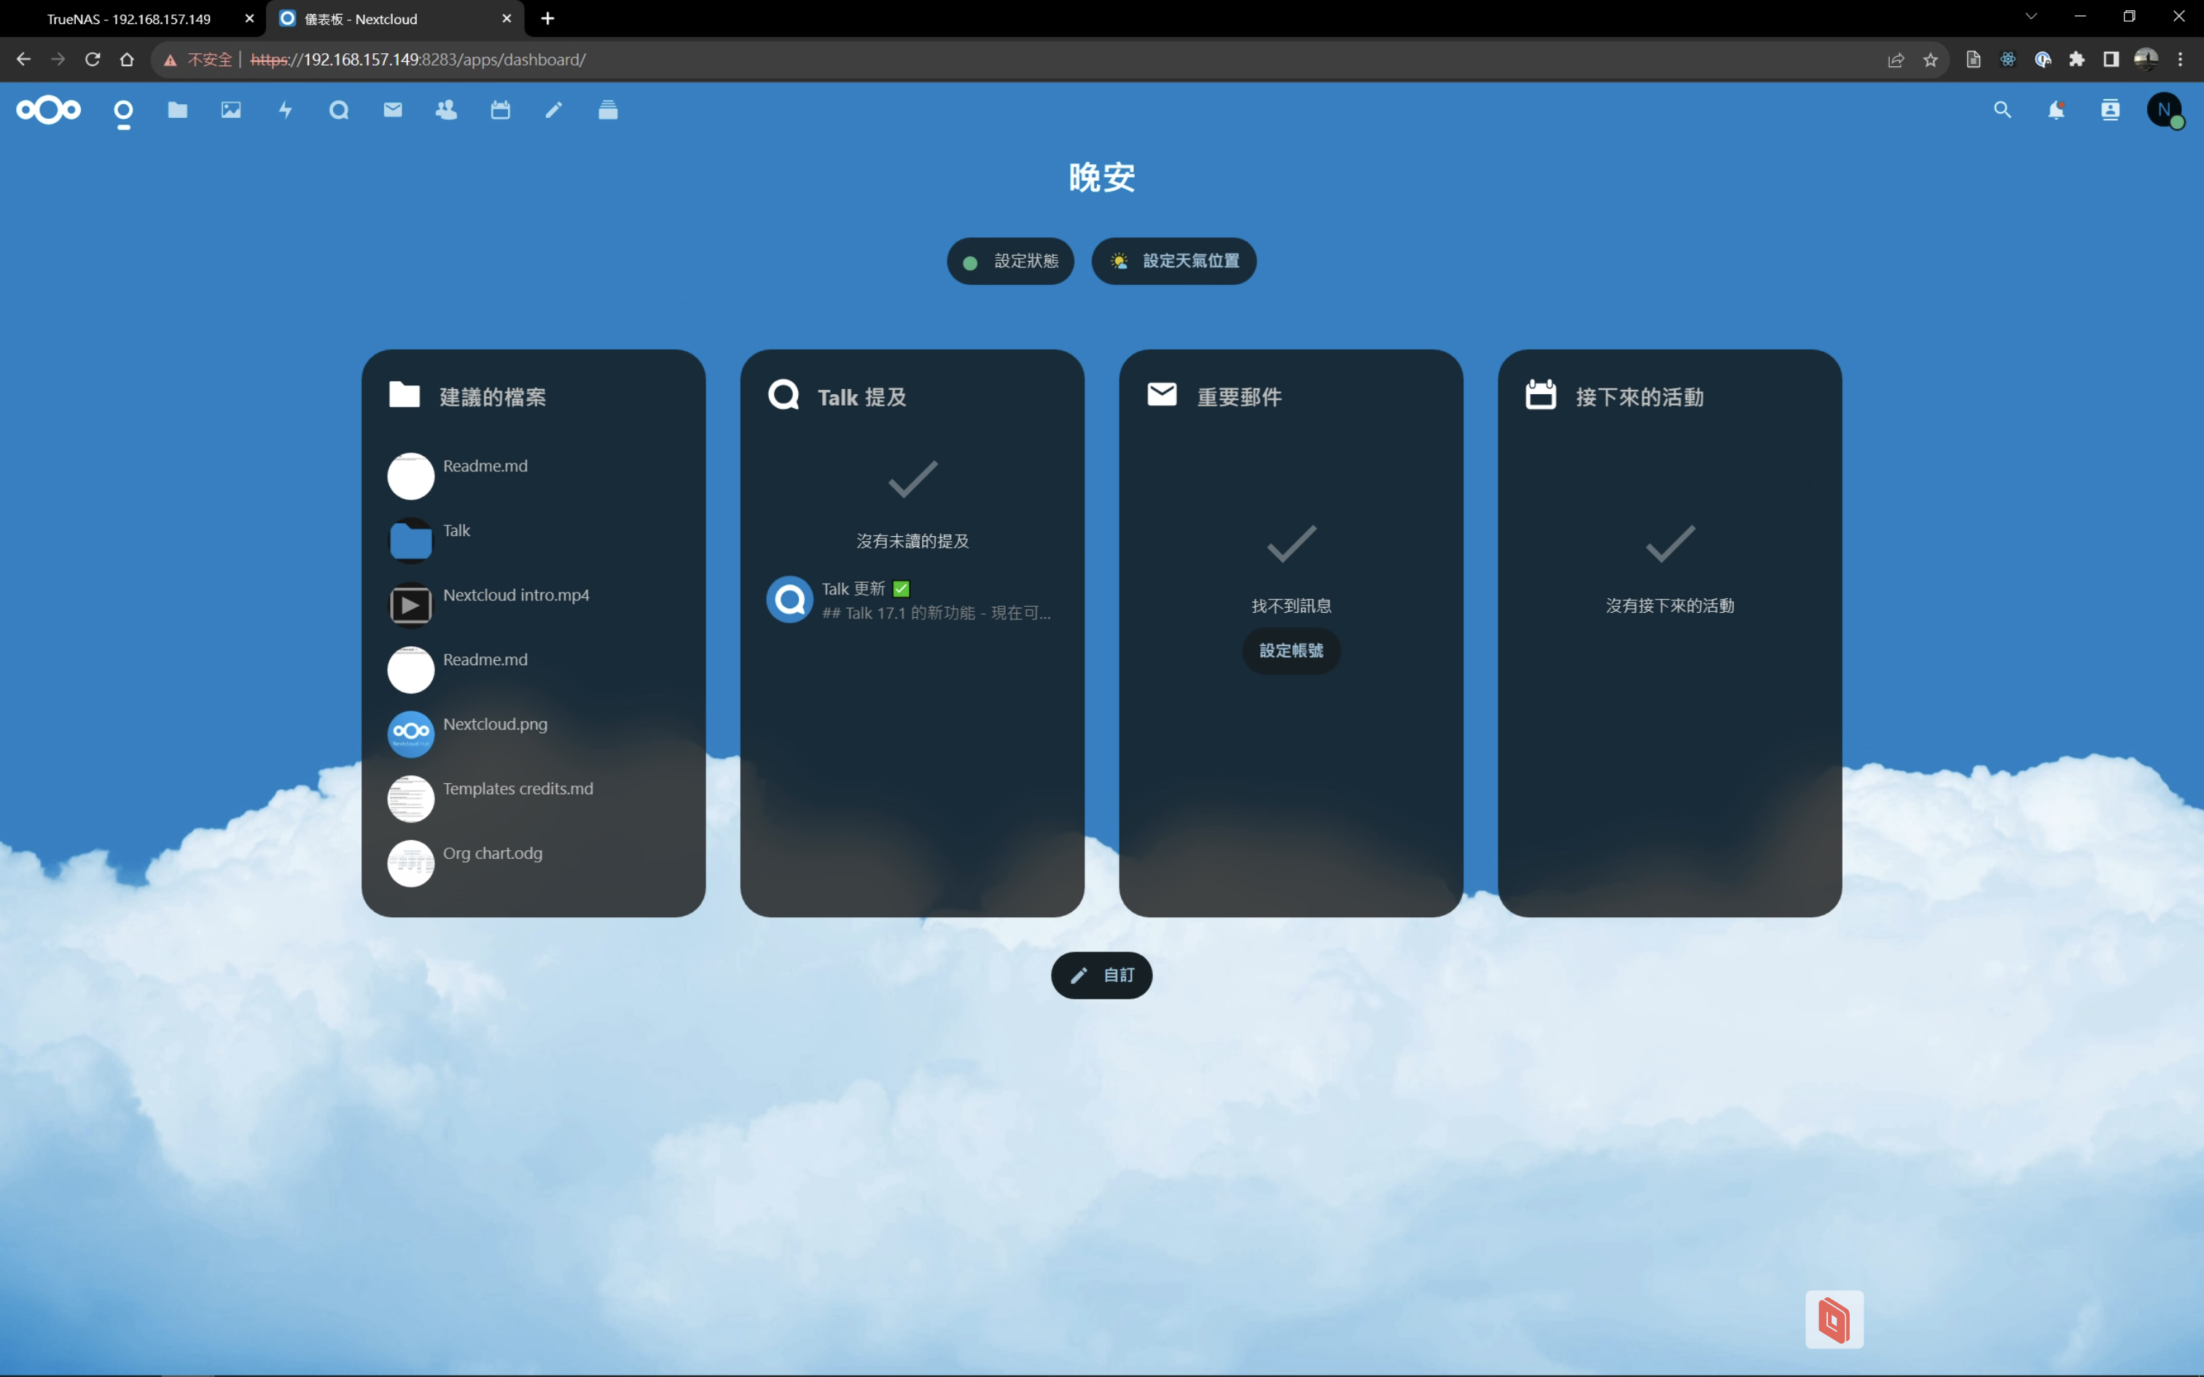2204x1377 pixels.
Task: Open the Notes pencil icon
Action: pyautogui.click(x=554, y=110)
